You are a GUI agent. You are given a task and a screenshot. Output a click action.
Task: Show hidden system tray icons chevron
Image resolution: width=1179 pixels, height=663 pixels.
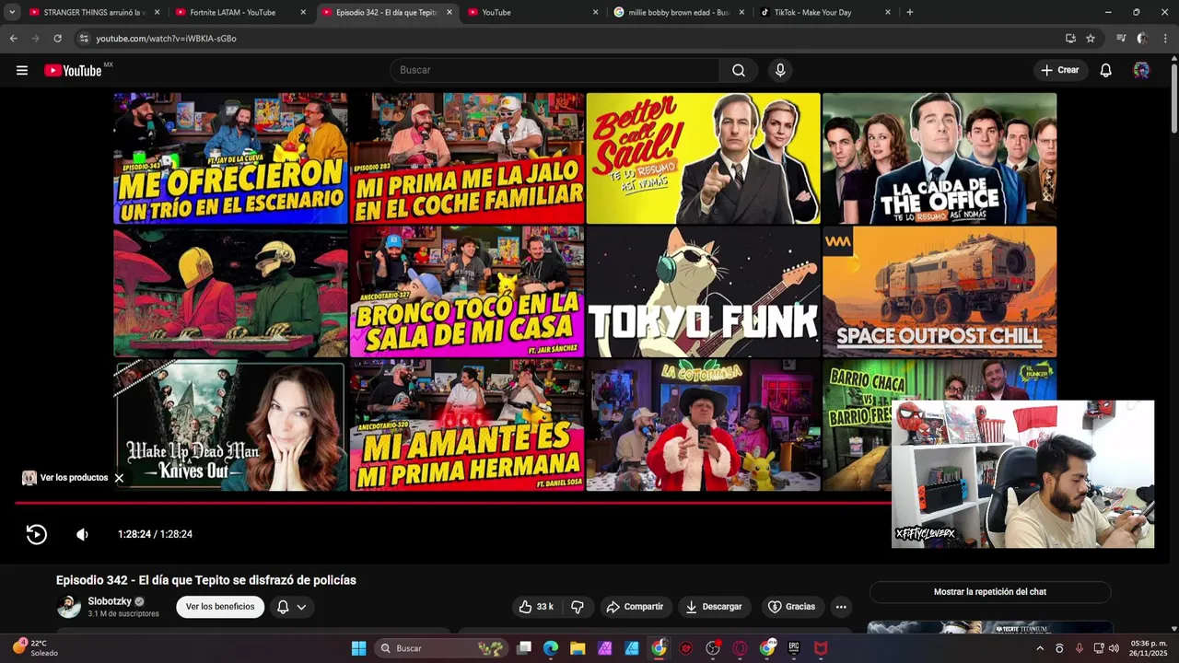click(1040, 648)
